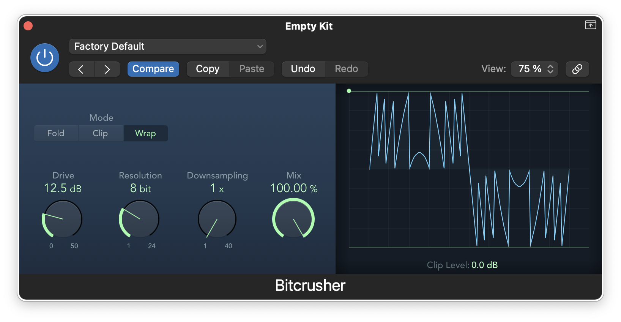Click the Paste settings button

click(252, 69)
